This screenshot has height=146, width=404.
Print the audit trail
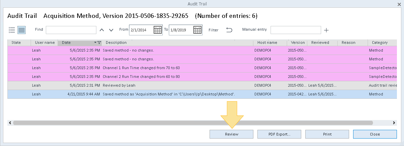[x=327, y=134]
